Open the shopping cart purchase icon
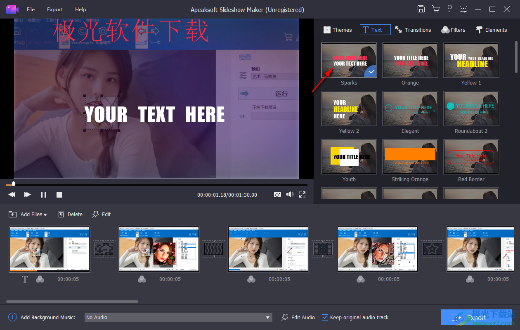Image resolution: width=520 pixels, height=330 pixels. coord(435,9)
